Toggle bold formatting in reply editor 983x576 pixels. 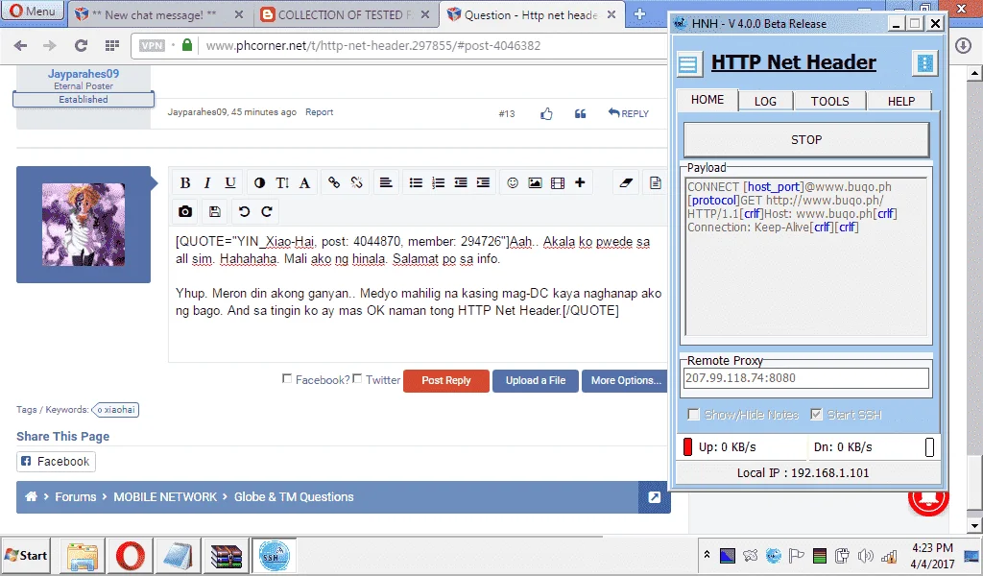185,183
